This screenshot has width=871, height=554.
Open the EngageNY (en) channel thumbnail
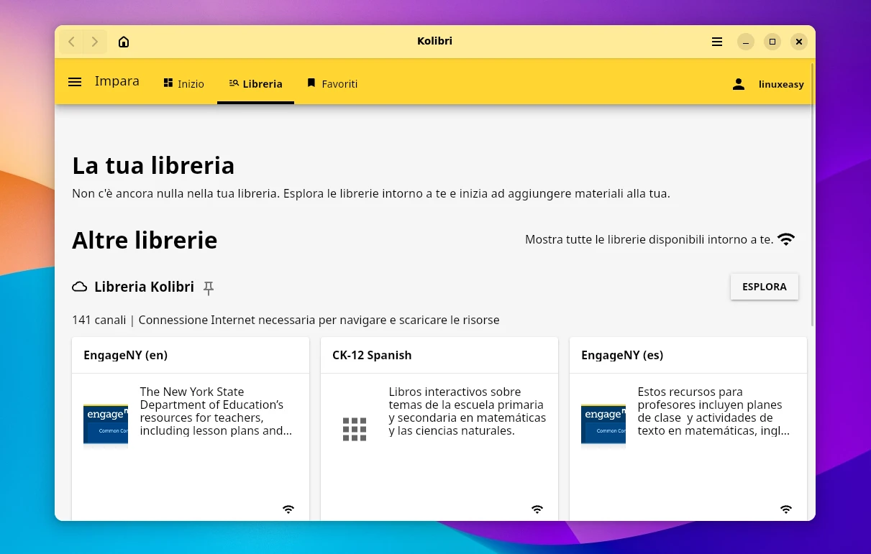[x=105, y=424]
